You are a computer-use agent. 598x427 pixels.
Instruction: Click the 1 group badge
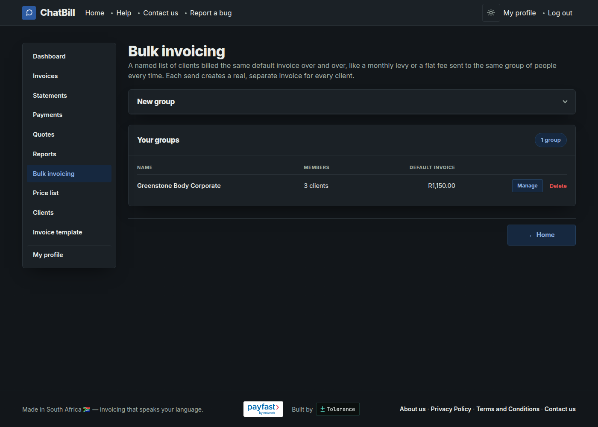551,140
